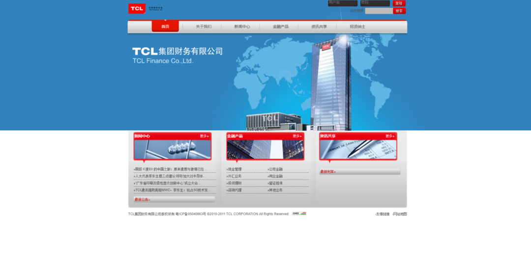The width and height of the screenshot is (531, 258).
Task: Open news item 人大代表李东生提三点建议
Action: 170,176
